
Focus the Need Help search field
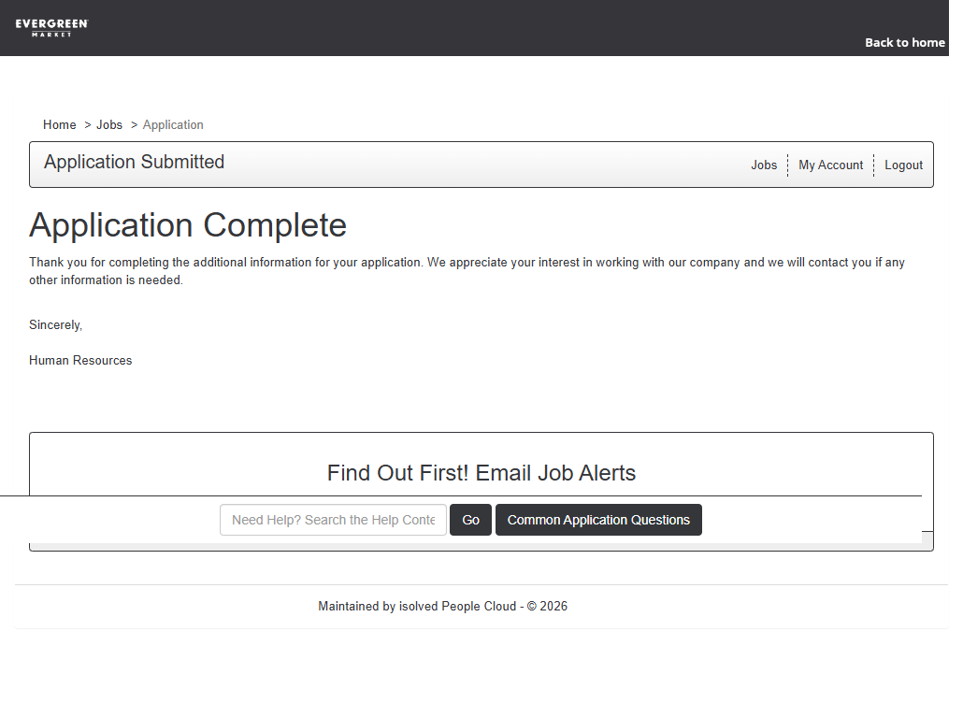coord(333,520)
